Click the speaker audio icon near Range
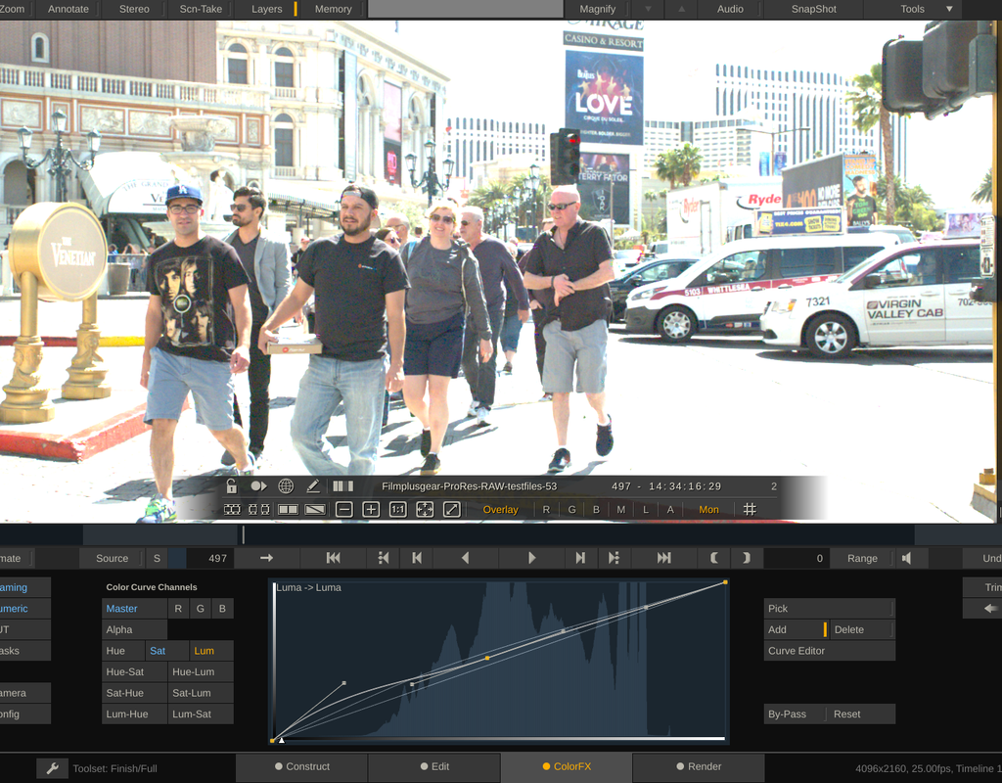This screenshot has width=1002, height=783. [x=906, y=558]
